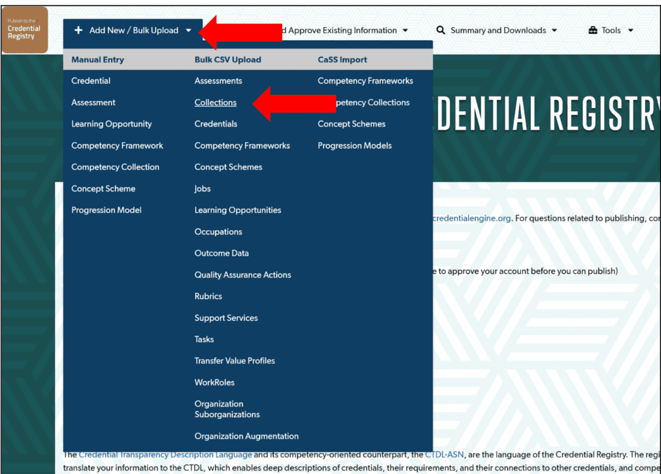
Task: Click the Credential Transparency Description Language link
Action: [164, 454]
